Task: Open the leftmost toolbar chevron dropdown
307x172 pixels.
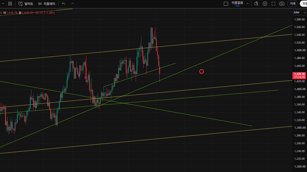Action: click(x=3, y=4)
